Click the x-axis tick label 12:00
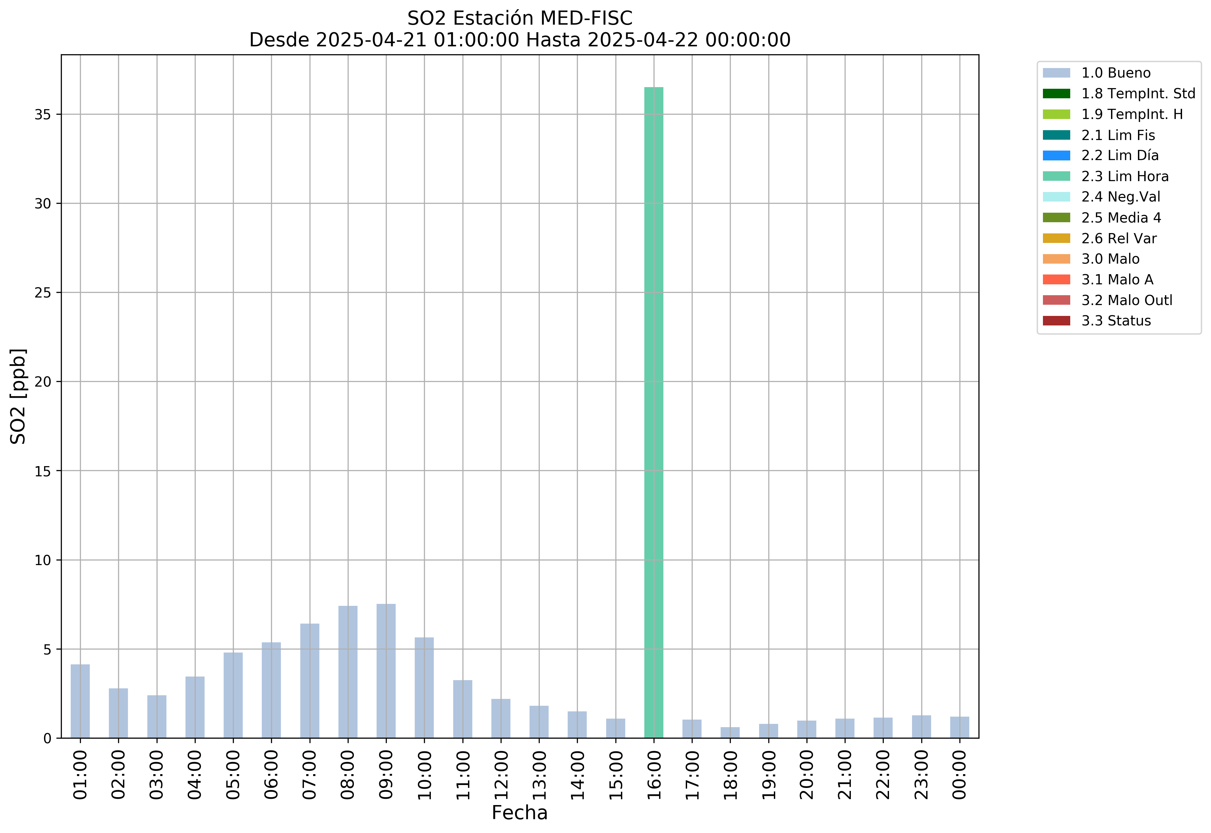Screen dimensions: 1211x833 coord(501,775)
